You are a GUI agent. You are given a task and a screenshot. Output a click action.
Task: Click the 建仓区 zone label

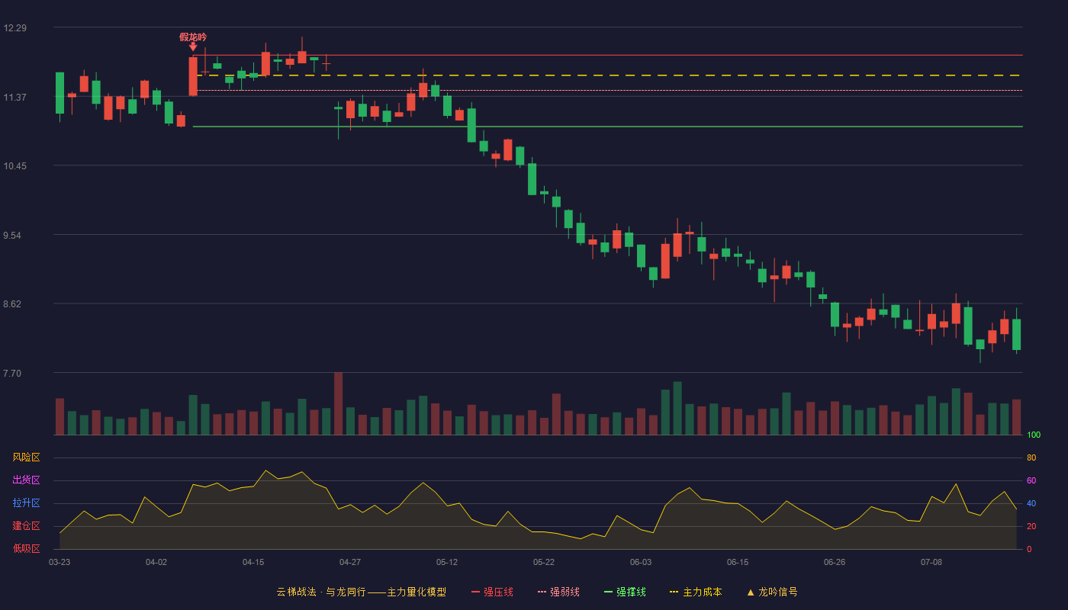click(26, 526)
